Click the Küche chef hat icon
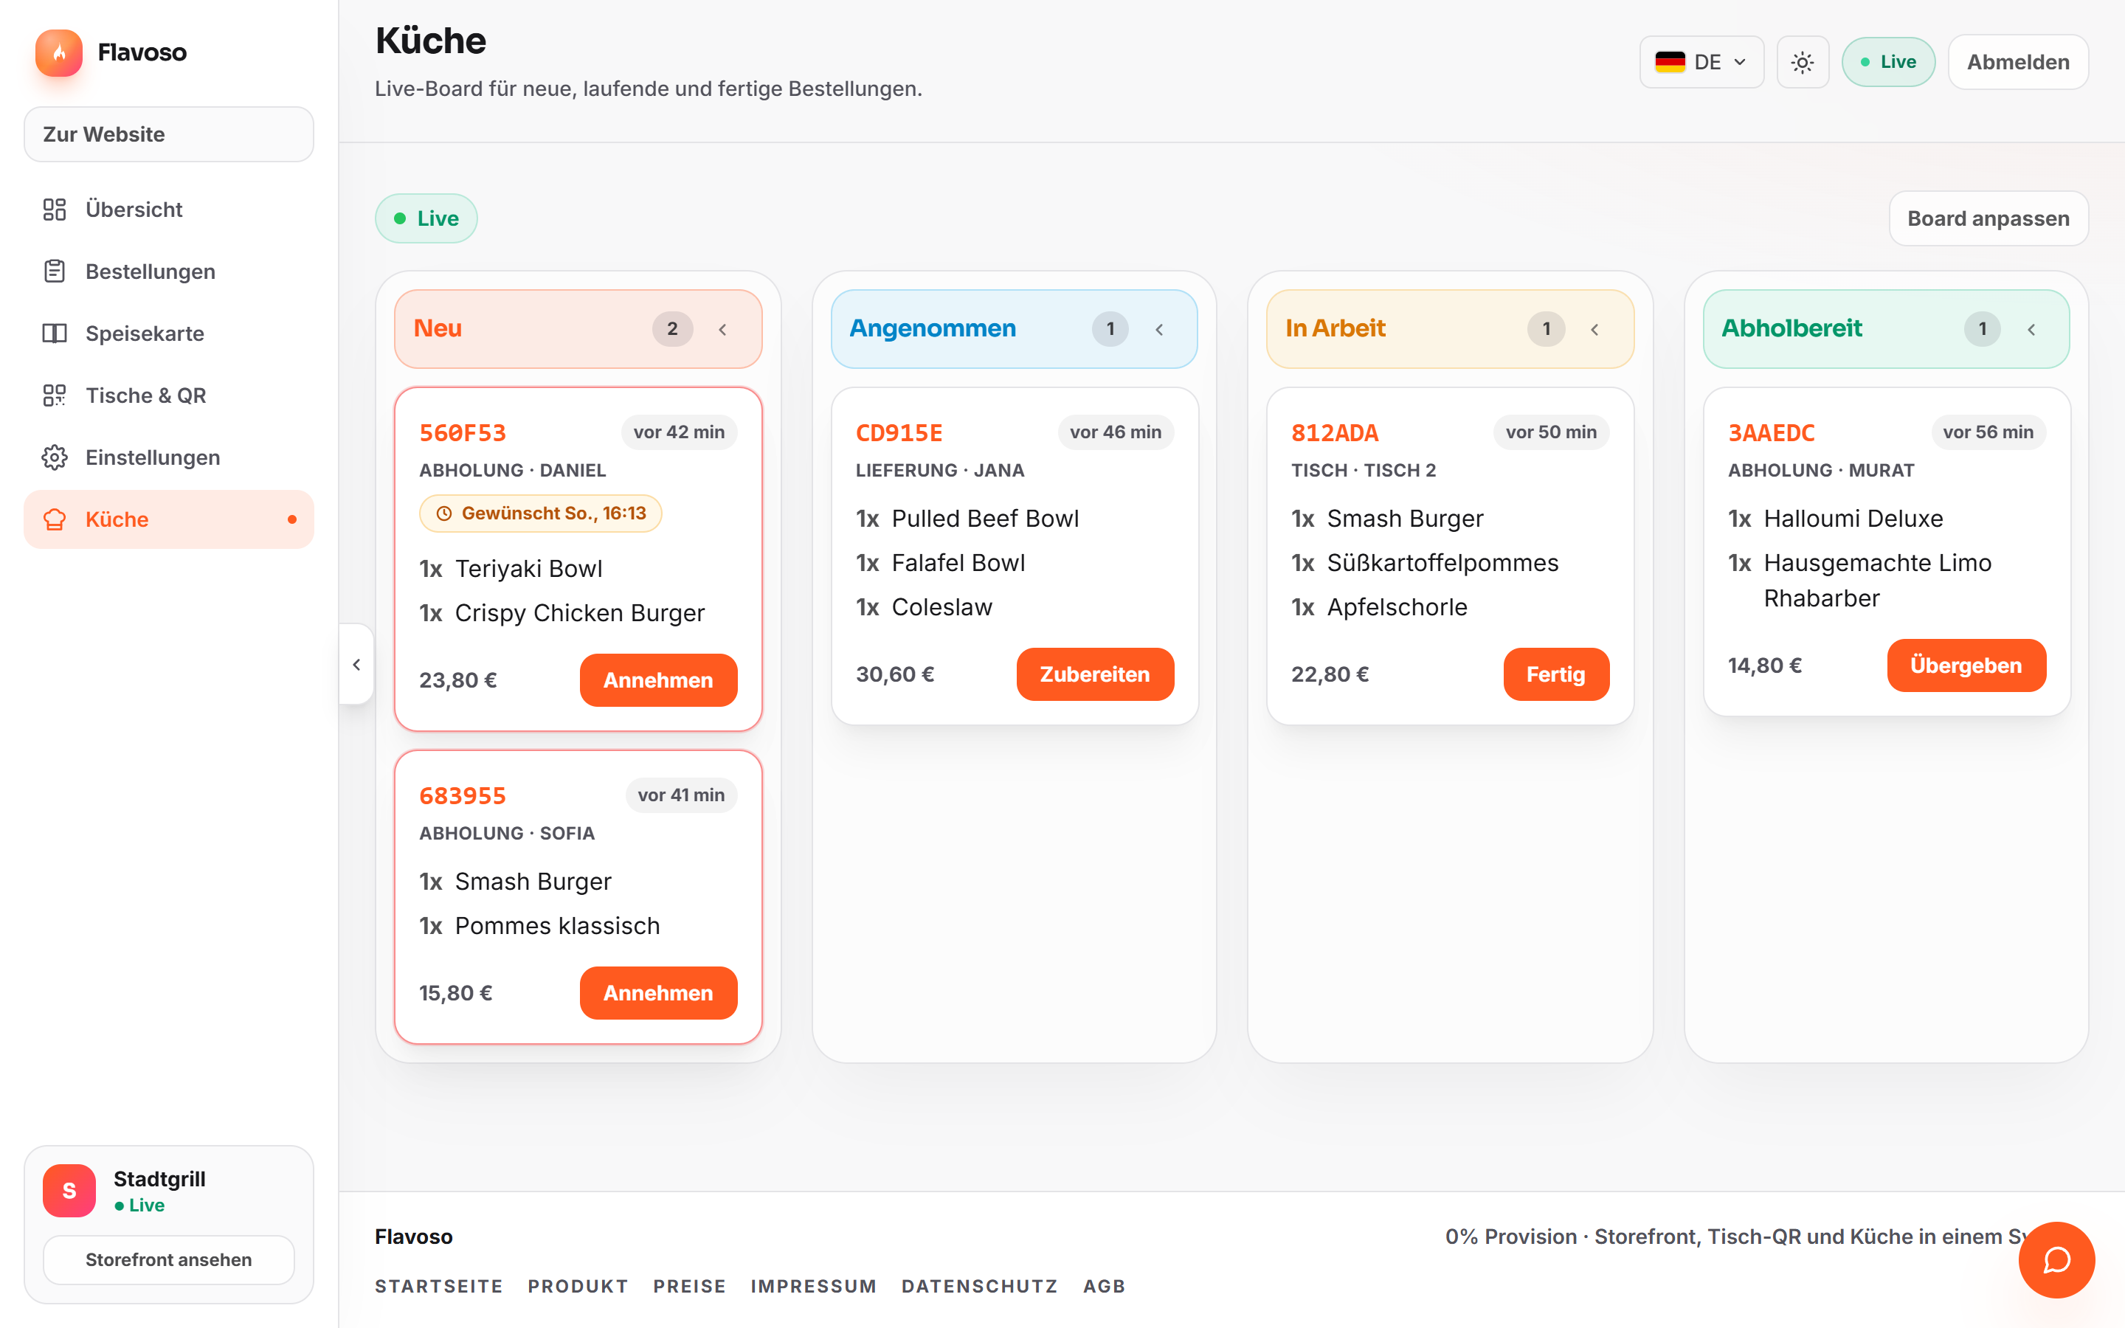 click(x=55, y=519)
